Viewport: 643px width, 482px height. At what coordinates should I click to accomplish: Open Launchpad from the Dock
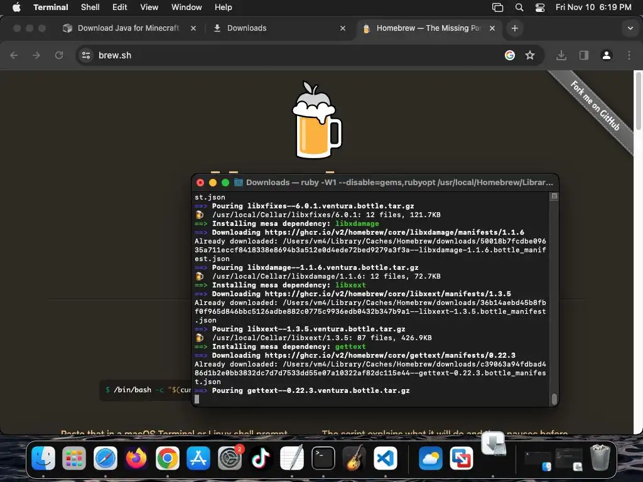pos(74,458)
